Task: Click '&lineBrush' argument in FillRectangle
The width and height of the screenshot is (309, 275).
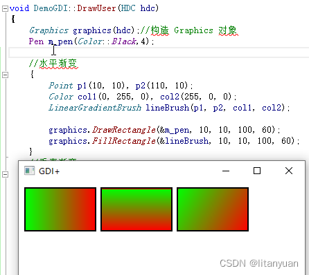Action: pyautogui.click(x=184, y=141)
